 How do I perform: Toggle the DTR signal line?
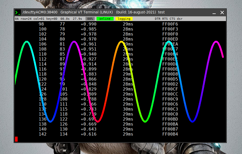click(x=158, y=19)
